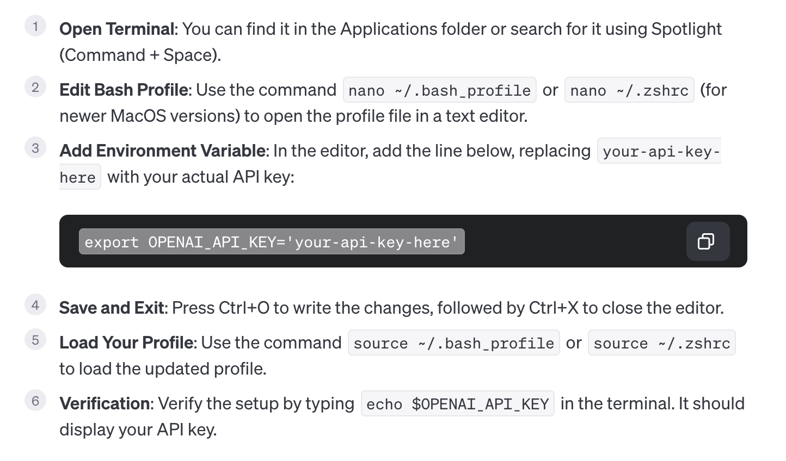Image resolution: width=786 pixels, height=461 pixels.
Task: Click the bold 'Add Environment Variable' heading
Action: pyautogui.click(x=162, y=151)
